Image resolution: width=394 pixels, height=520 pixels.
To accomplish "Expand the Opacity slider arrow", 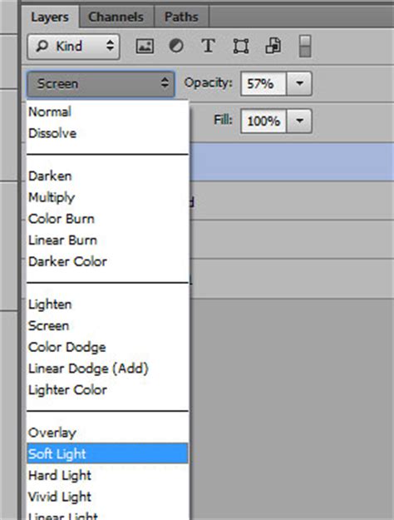I will click(x=299, y=83).
